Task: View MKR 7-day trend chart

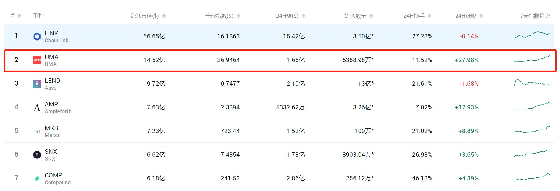Action: coord(532,130)
